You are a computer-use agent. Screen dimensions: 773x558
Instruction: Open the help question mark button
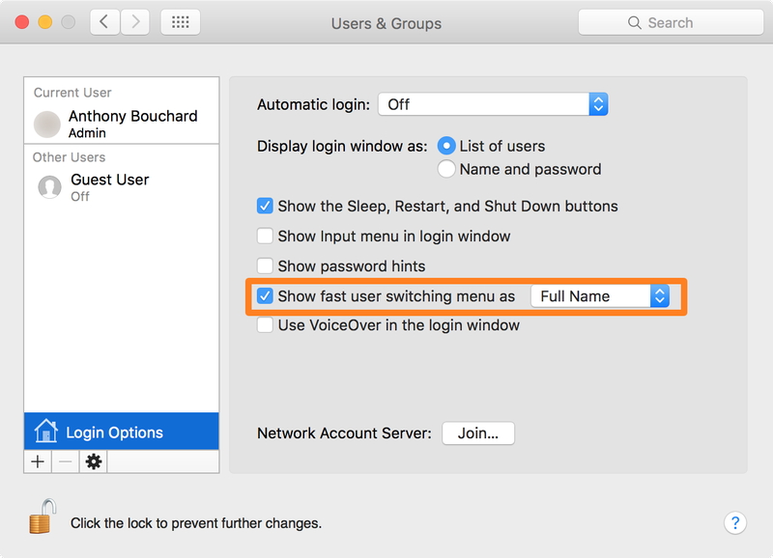tap(735, 522)
